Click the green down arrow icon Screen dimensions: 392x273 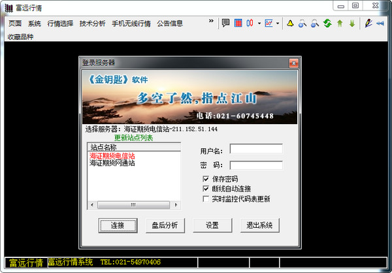coord(352,24)
